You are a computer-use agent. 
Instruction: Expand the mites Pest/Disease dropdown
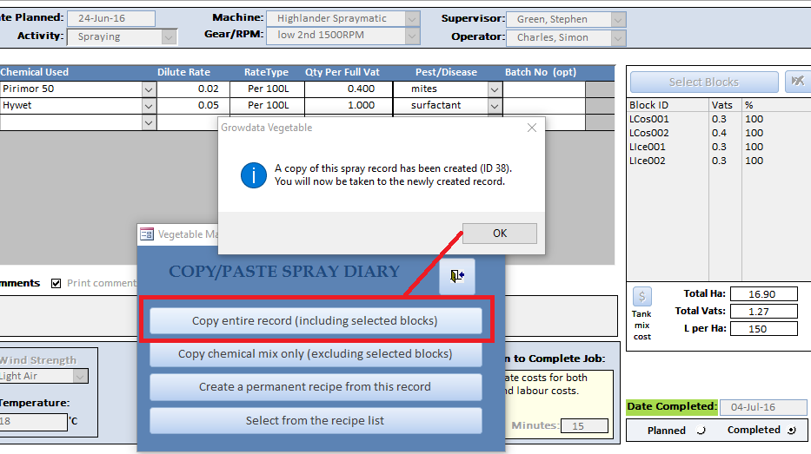pos(494,89)
